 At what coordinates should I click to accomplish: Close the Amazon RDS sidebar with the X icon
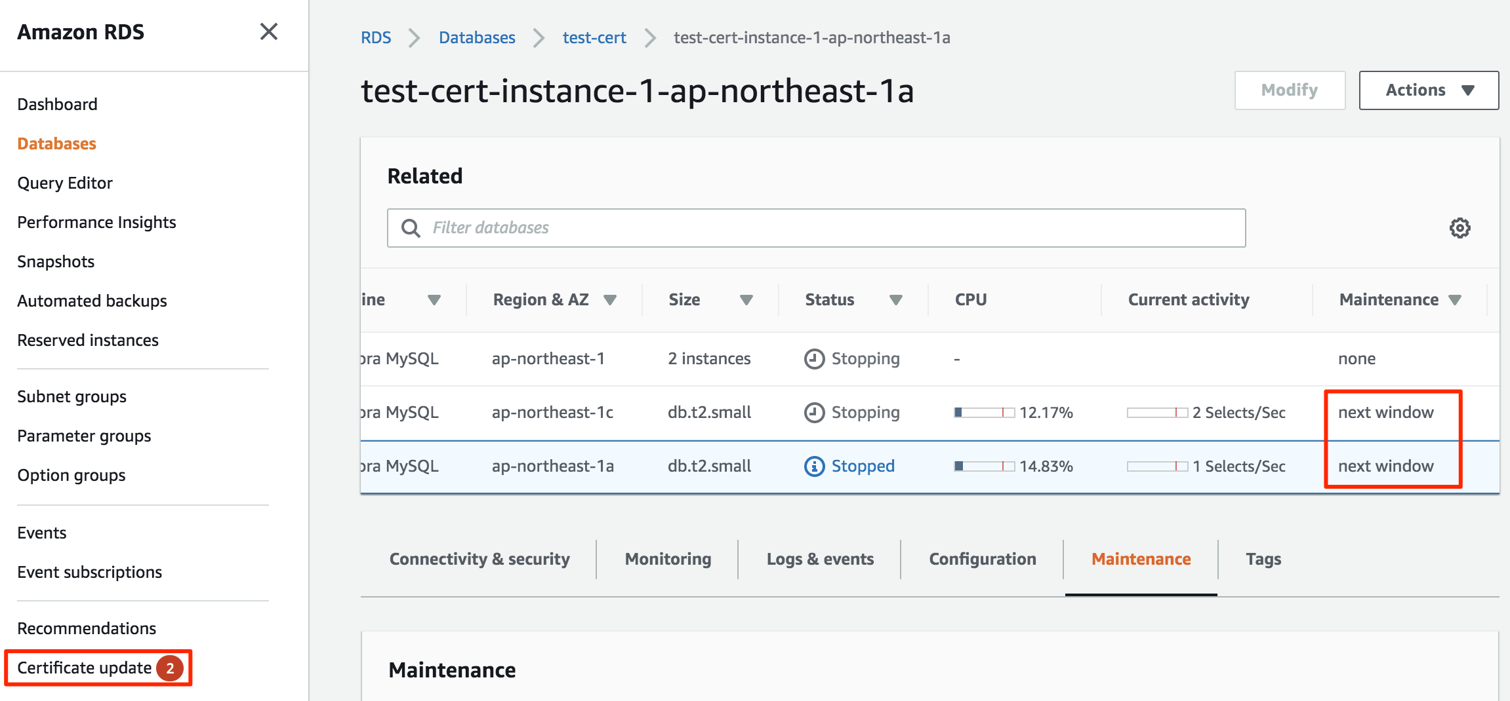pyautogui.click(x=269, y=31)
